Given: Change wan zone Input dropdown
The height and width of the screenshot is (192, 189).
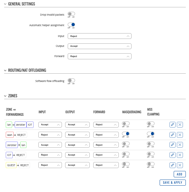Looking at the screenshot, I should (x=50, y=135).
